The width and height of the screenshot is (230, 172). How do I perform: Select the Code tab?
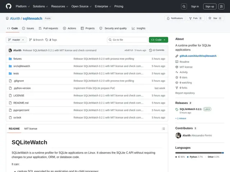click(x=13, y=28)
